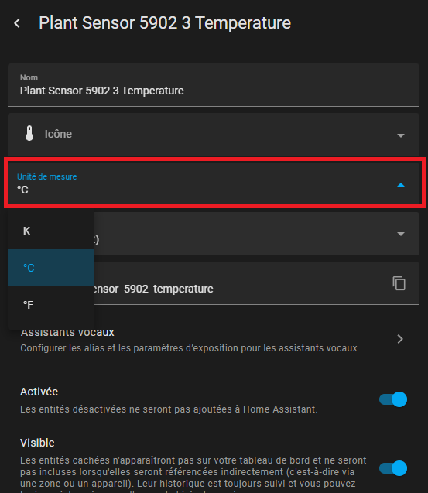Click the Activée setting label
This screenshot has height=493, width=428.
[39, 392]
